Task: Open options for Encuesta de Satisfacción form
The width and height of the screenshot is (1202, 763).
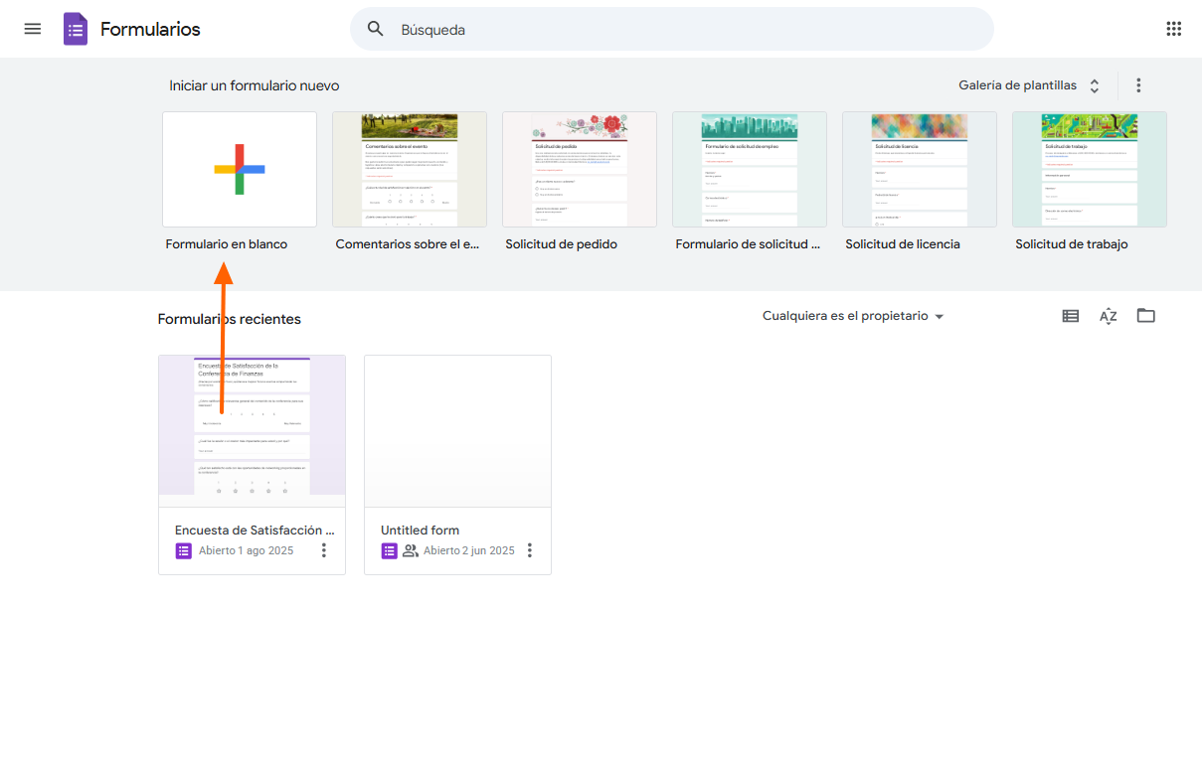Action: click(x=323, y=549)
